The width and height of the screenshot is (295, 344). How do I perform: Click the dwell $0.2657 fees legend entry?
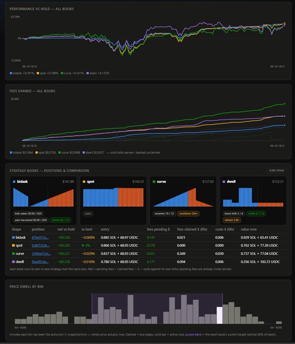pos(93,152)
